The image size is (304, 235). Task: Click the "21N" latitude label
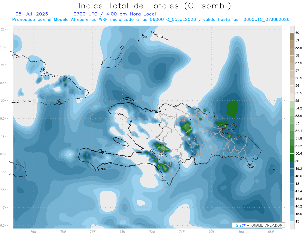4,65
